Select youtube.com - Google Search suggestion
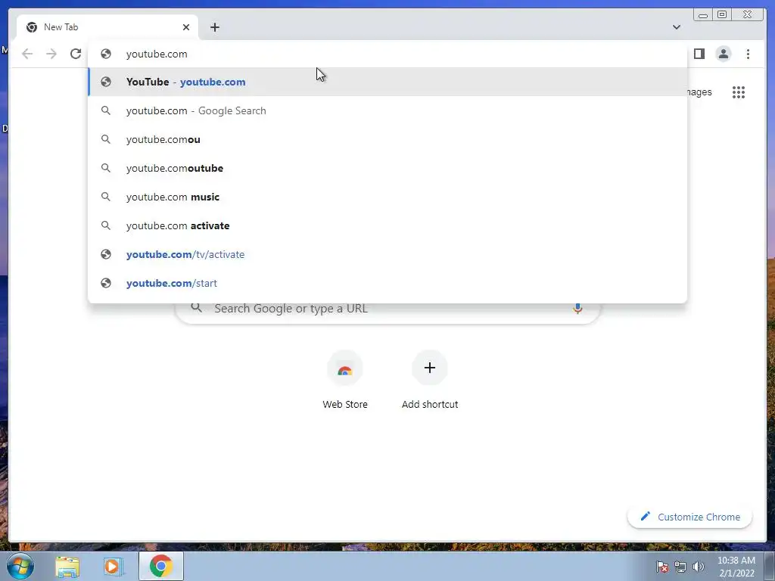 (x=387, y=110)
